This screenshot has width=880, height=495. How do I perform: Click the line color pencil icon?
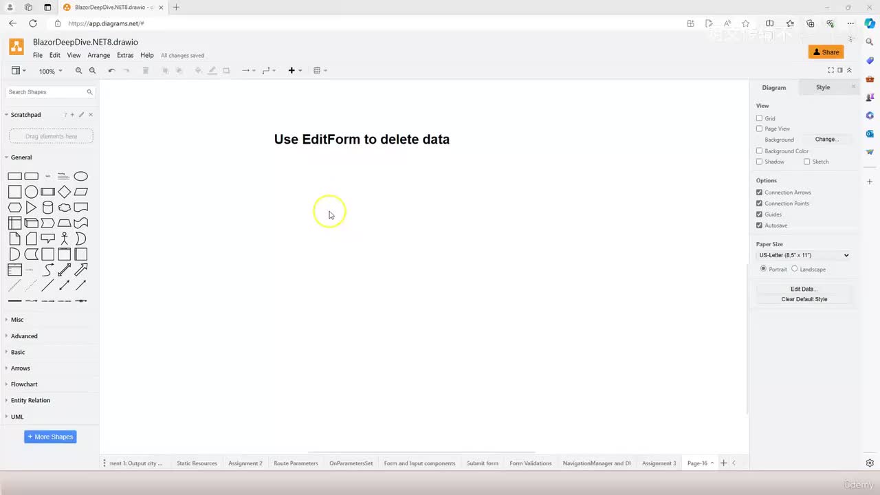(x=212, y=71)
